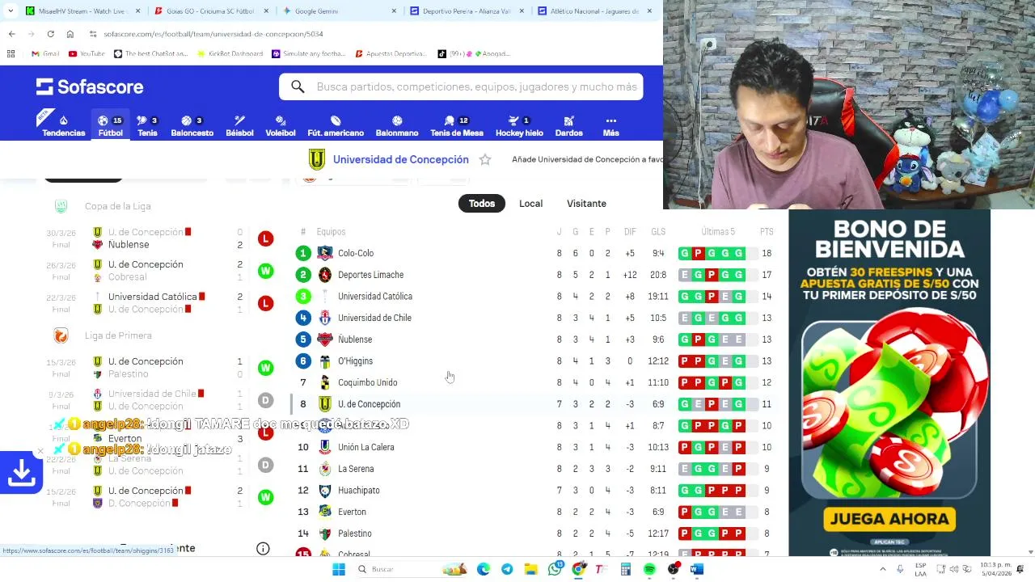
Task: Expand the Más sports menu
Action: click(610, 125)
